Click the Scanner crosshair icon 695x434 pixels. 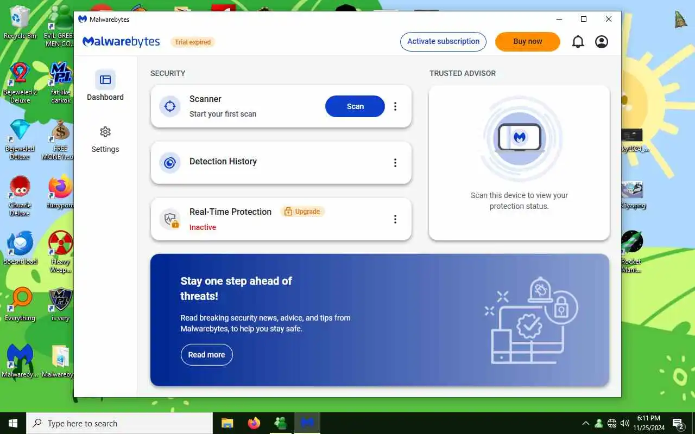[x=170, y=106]
